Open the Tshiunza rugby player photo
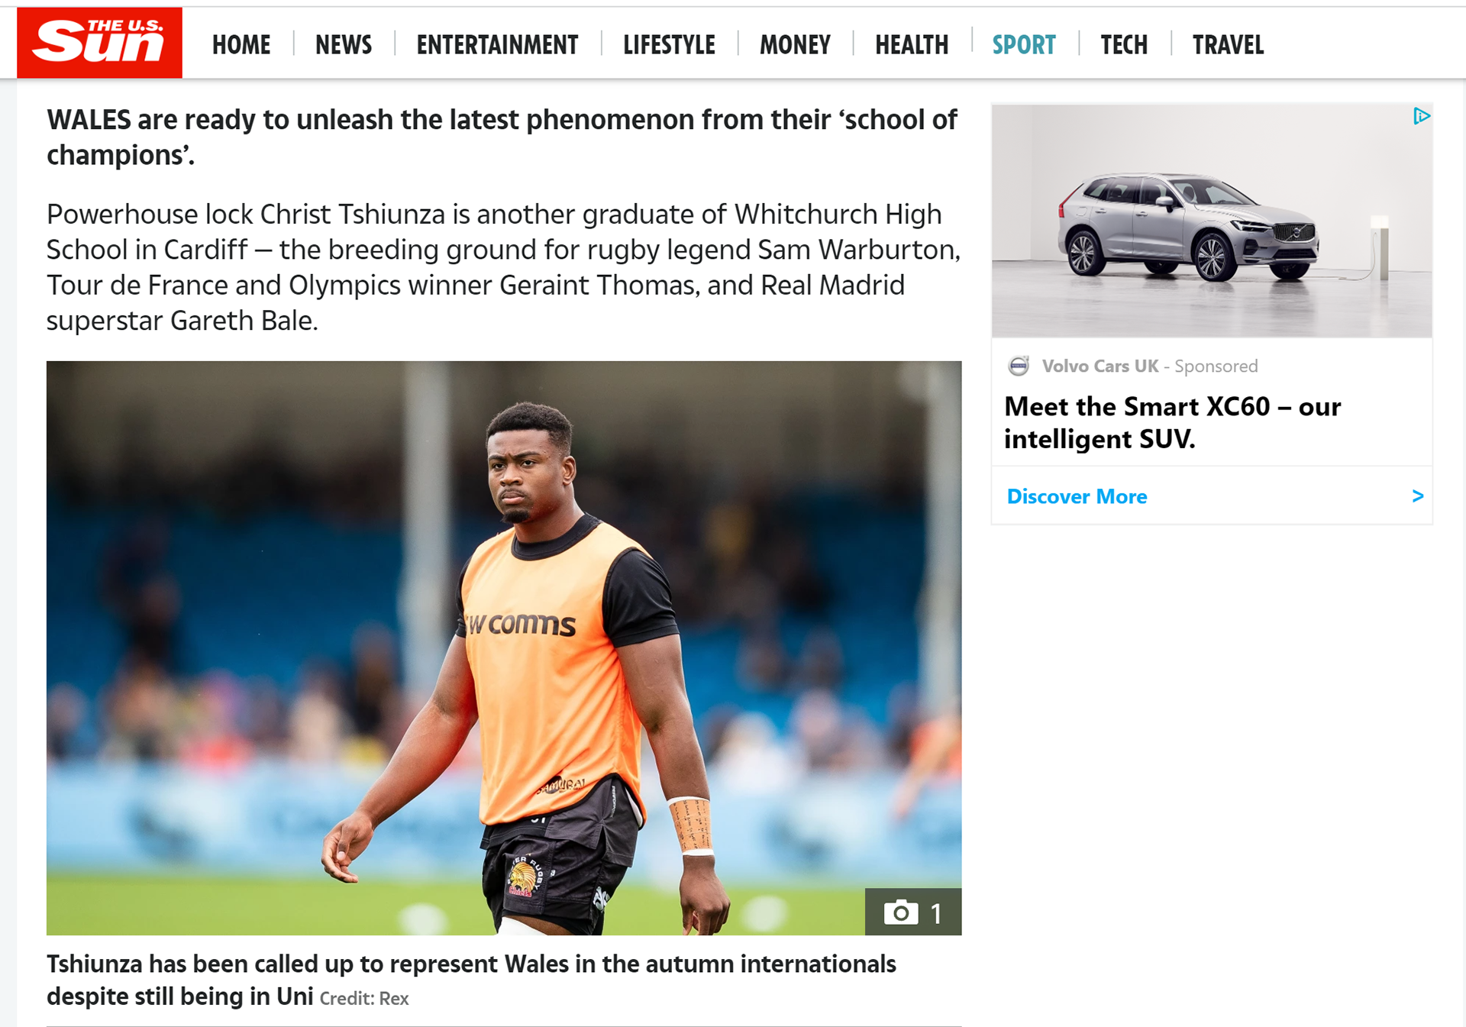1466x1027 pixels. pyautogui.click(x=504, y=648)
